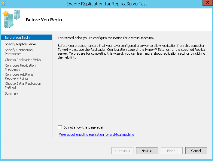Open 'More about enabling replication' help link
Screen dimensions: 213x161
click(96, 135)
